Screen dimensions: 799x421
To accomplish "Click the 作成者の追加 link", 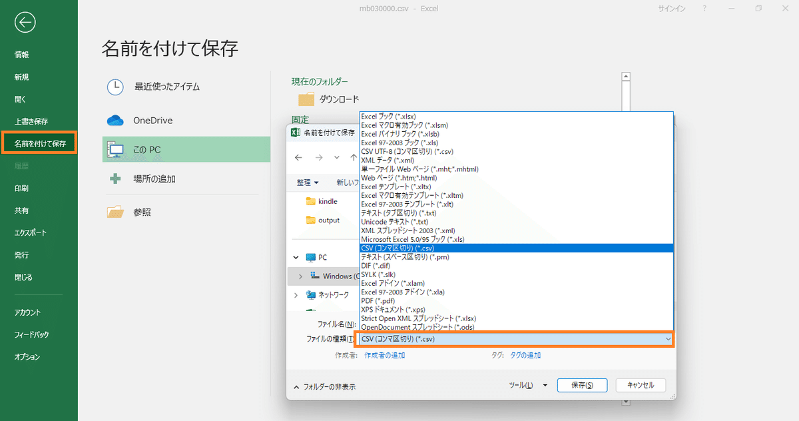I will pos(385,355).
